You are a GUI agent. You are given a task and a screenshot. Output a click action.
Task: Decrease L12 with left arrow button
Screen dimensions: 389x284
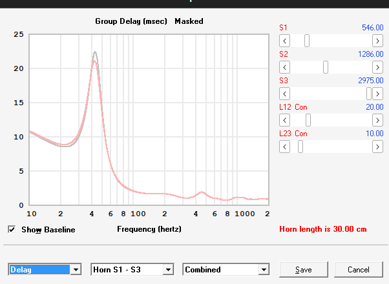click(x=284, y=121)
